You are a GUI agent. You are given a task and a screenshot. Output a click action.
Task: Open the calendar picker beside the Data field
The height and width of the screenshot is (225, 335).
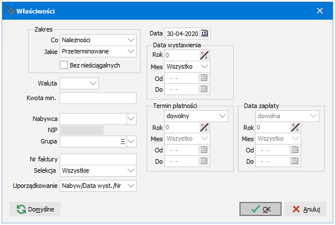[204, 33]
